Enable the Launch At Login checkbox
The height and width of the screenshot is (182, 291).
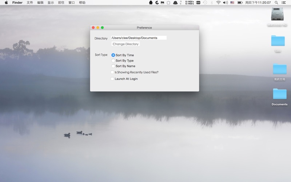[x=112, y=79]
